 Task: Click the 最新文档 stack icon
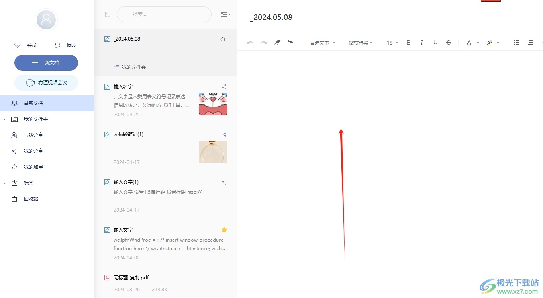[x=14, y=103]
